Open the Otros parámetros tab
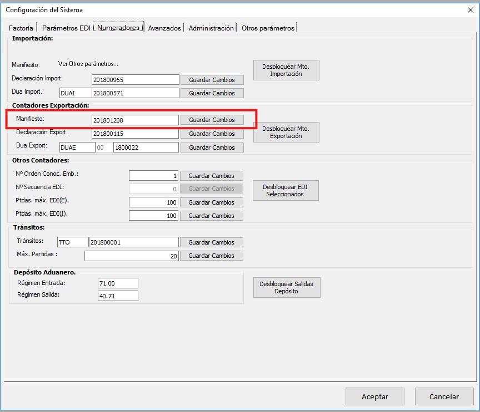The image size is (480, 412). pyautogui.click(x=268, y=28)
